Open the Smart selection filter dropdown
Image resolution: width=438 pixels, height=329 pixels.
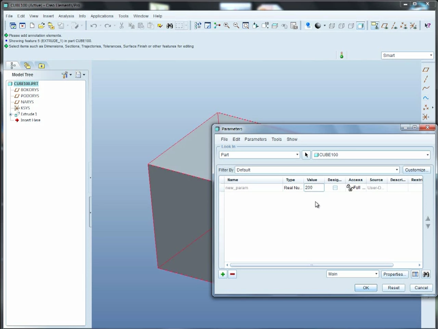coord(408,56)
